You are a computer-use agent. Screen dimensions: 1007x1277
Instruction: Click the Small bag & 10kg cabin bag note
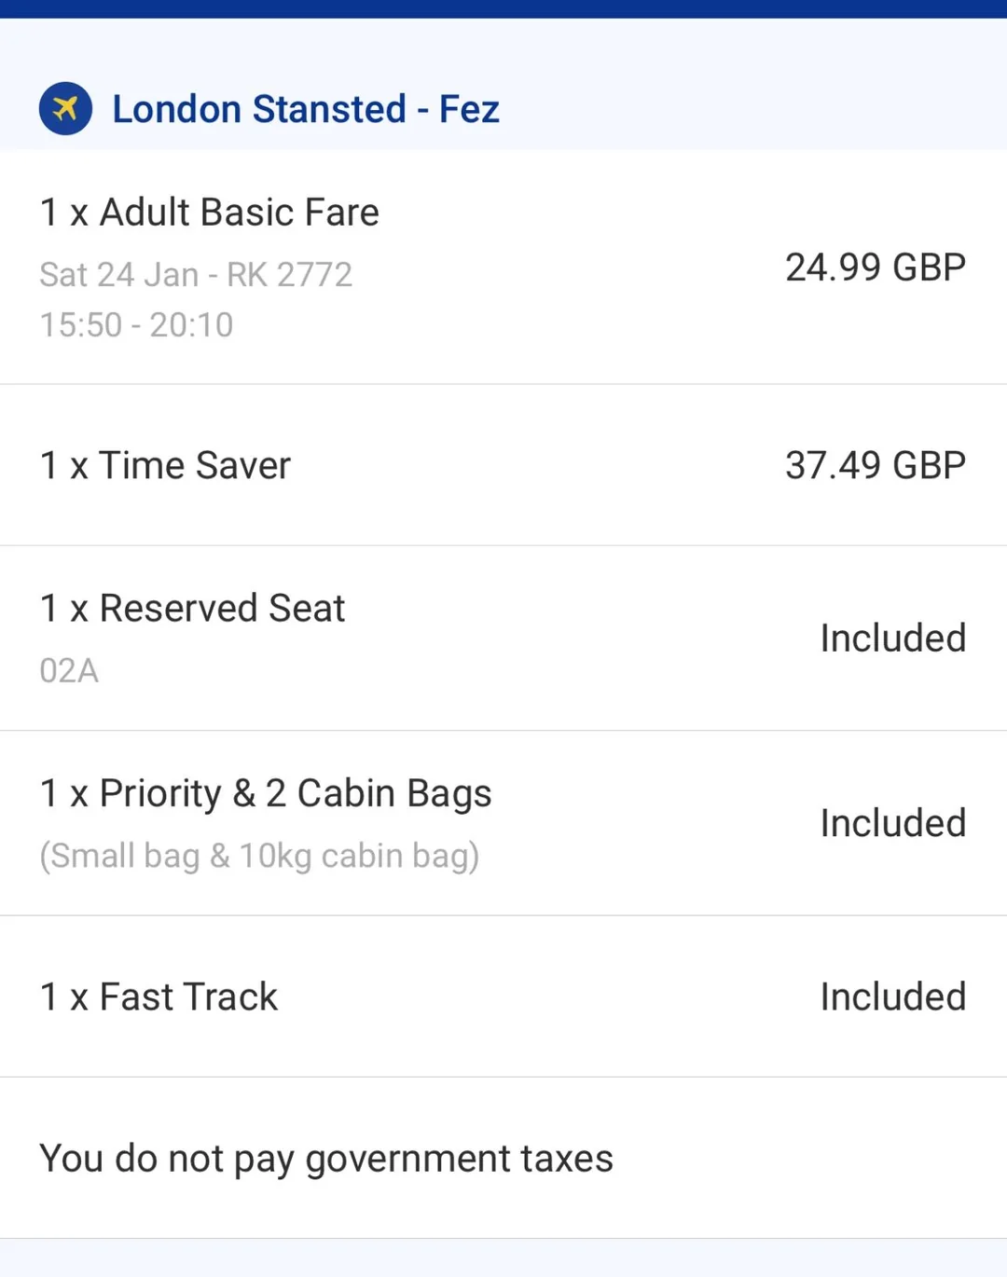259,856
